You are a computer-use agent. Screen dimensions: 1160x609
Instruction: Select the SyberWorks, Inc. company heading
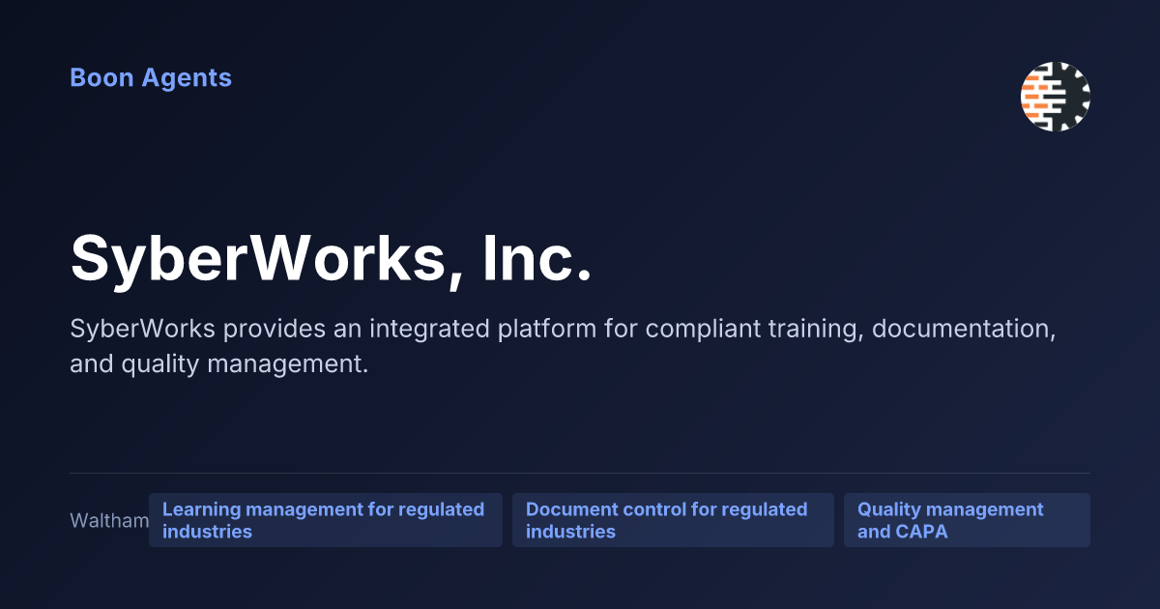click(331, 258)
